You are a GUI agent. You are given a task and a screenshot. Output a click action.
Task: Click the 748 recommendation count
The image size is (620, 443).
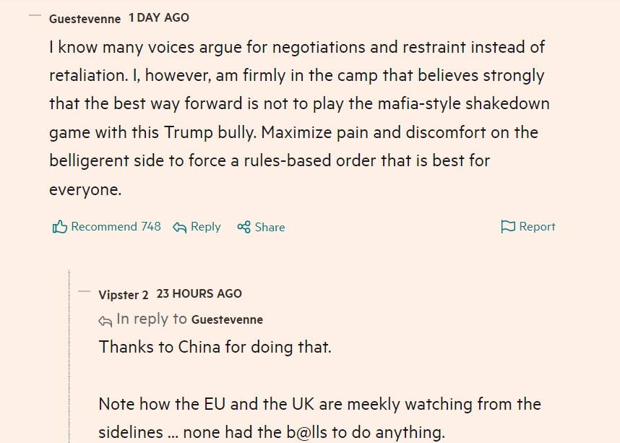pos(151,226)
